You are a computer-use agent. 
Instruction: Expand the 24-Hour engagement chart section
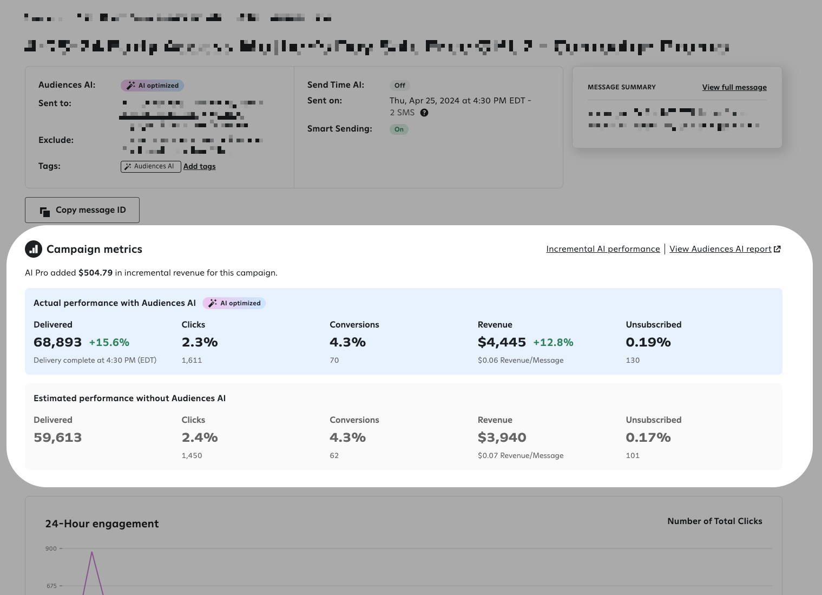(102, 524)
